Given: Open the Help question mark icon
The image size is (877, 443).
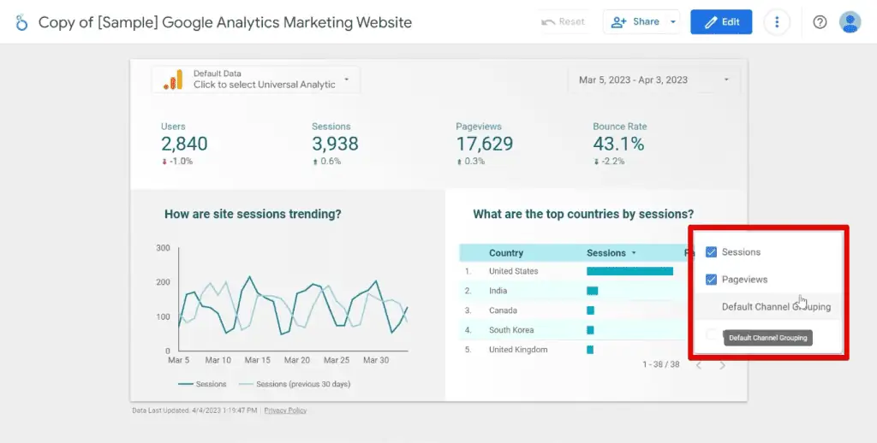Looking at the screenshot, I should pyautogui.click(x=820, y=22).
